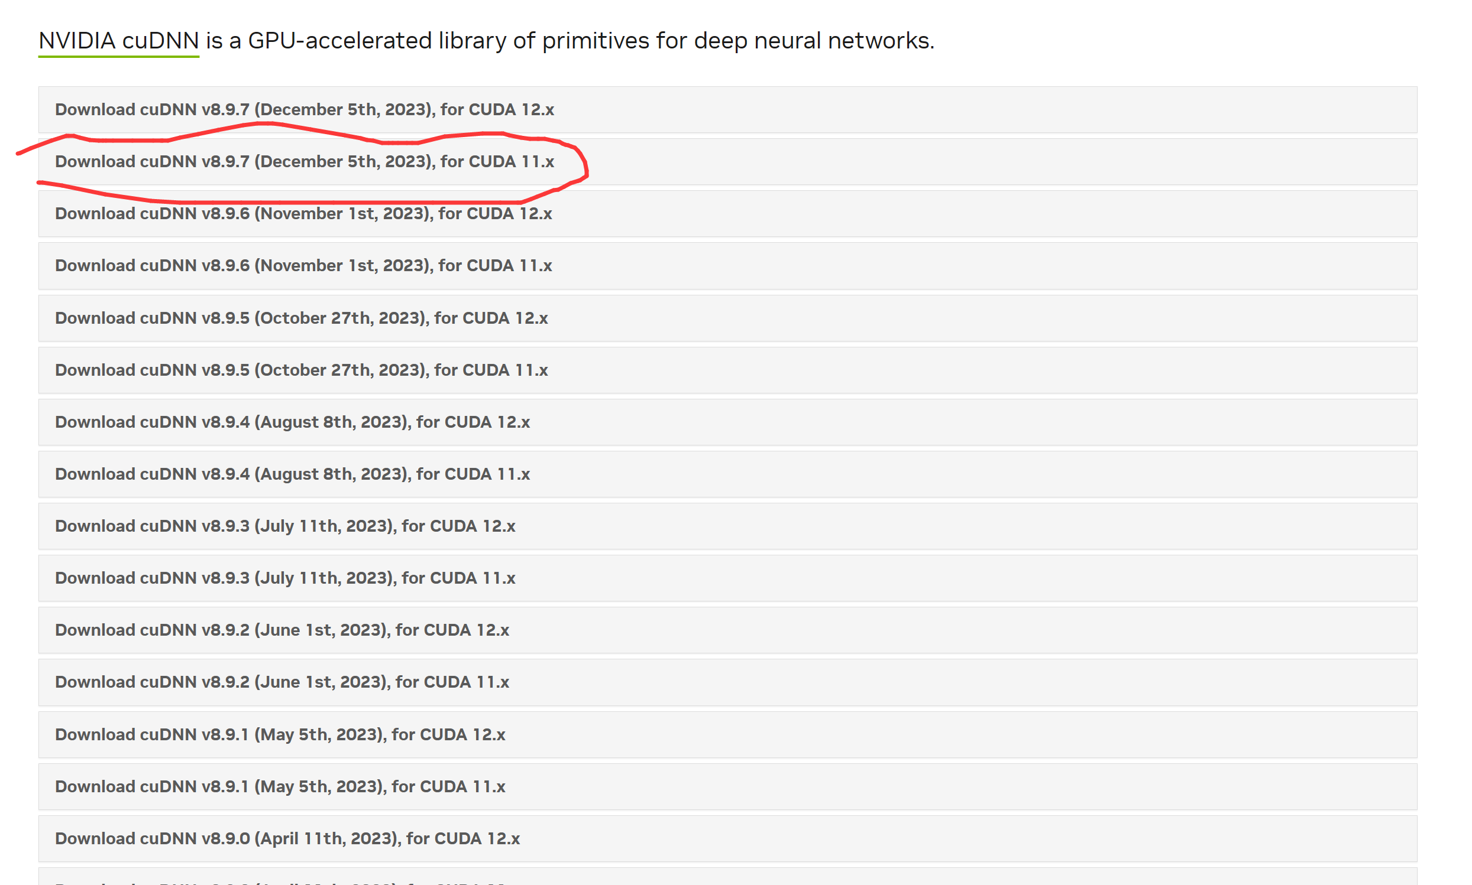This screenshot has width=1472, height=885.
Task: Expand cuDNN v8.9.7 for CUDA 11.x
Action: pos(727,162)
